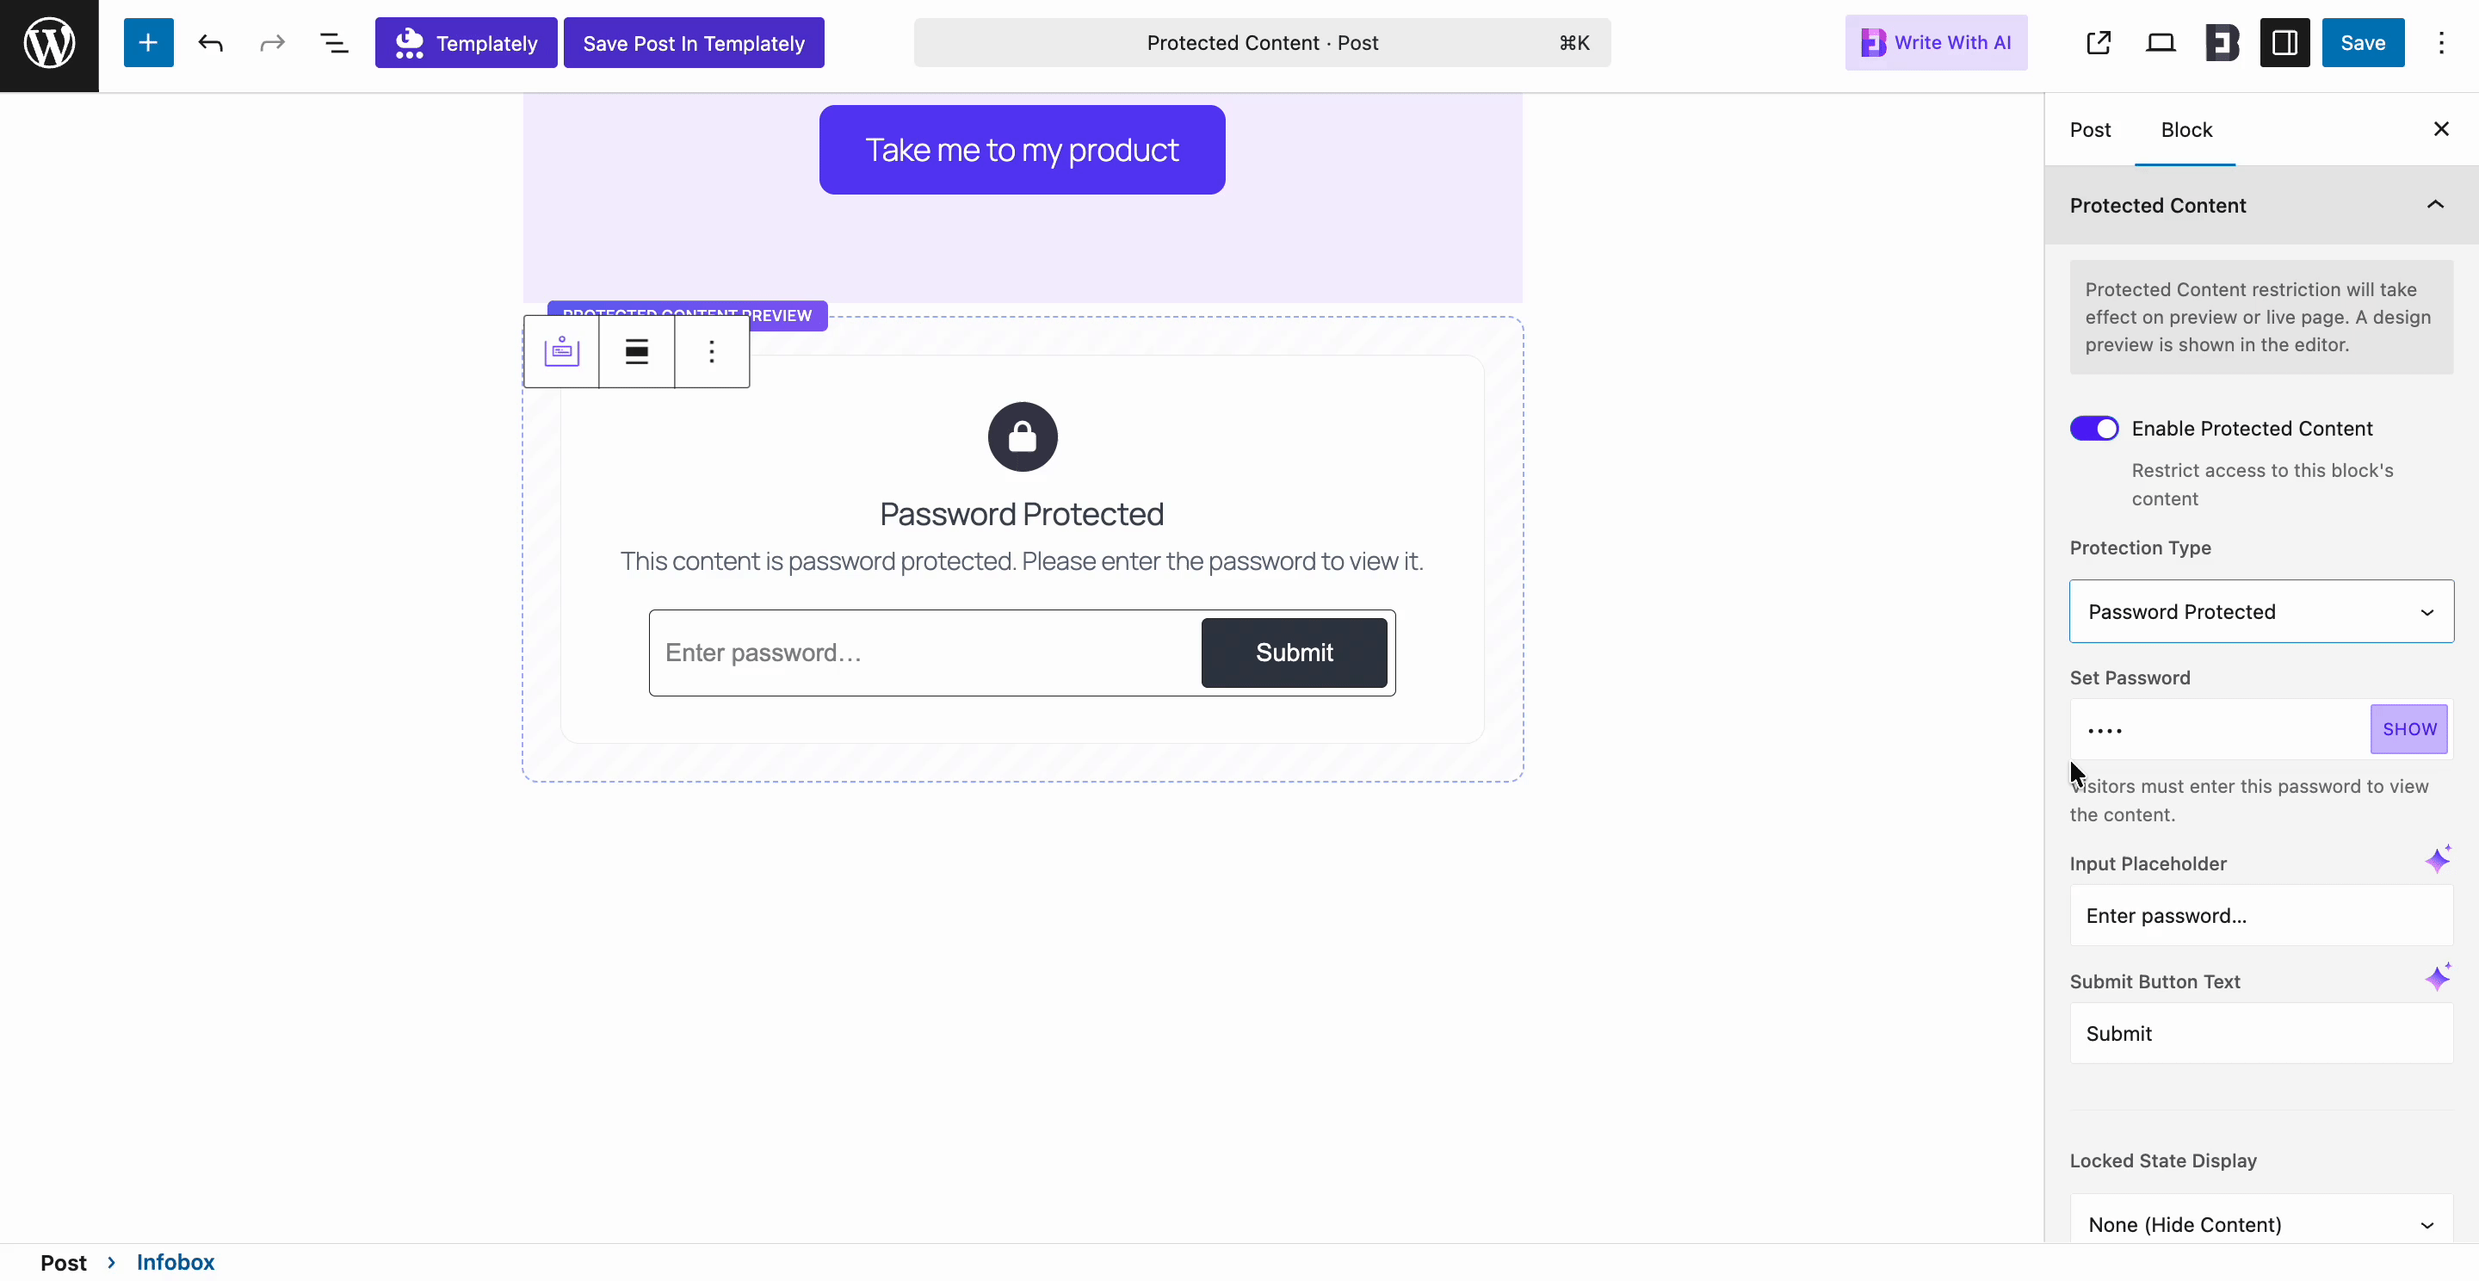Viewport: 2479px width, 1281px height.
Task: Generate Input Placeholder with AI sparkle
Action: 2438,859
